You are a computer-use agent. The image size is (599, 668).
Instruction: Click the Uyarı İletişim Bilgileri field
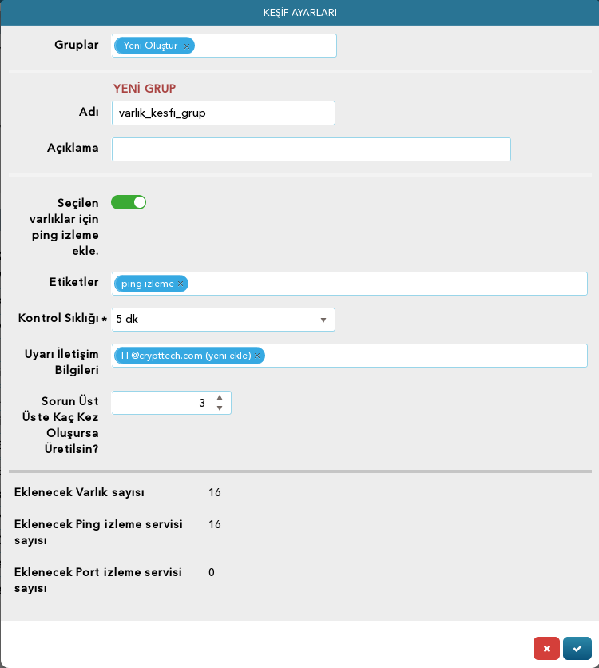349,356
